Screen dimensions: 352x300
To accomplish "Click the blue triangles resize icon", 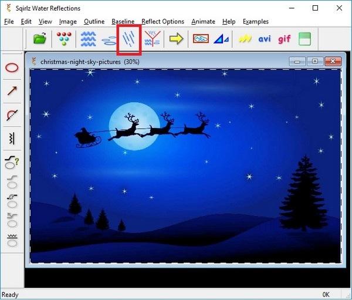I will pos(221,39).
